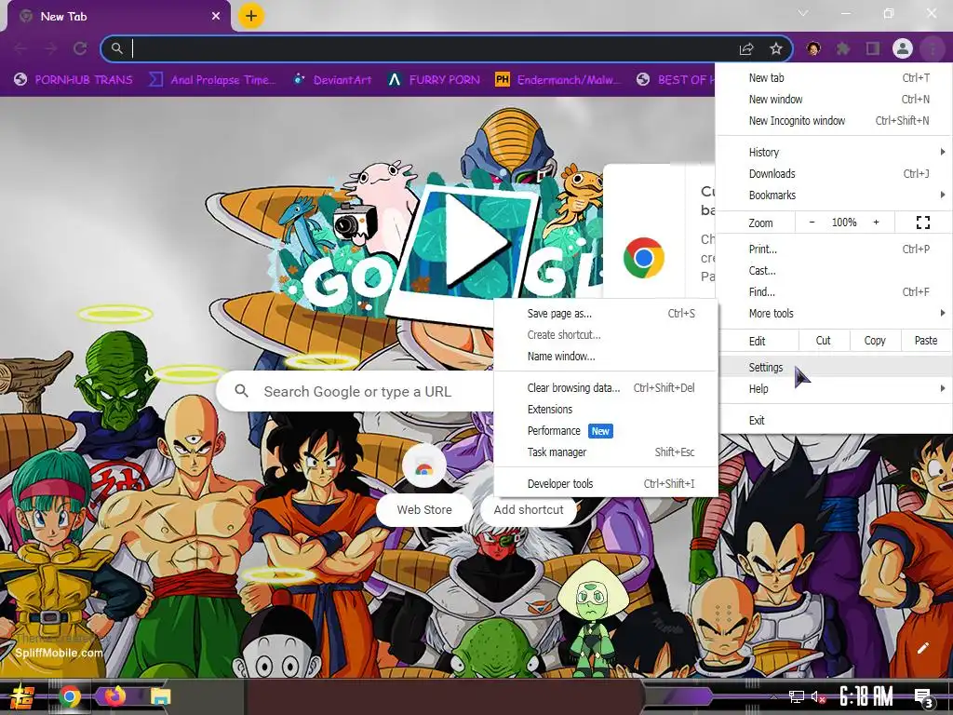Increase zoom with the plus button
The height and width of the screenshot is (715, 953).
pyautogui.click(x=876, y=223)
